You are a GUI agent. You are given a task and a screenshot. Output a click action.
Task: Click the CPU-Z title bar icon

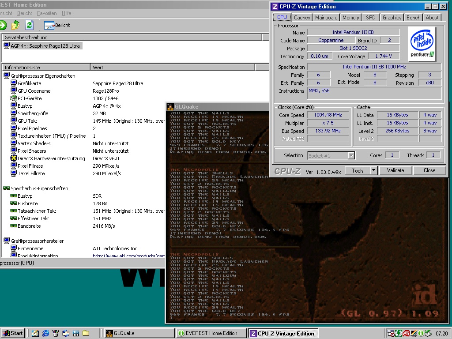[275, 7]
